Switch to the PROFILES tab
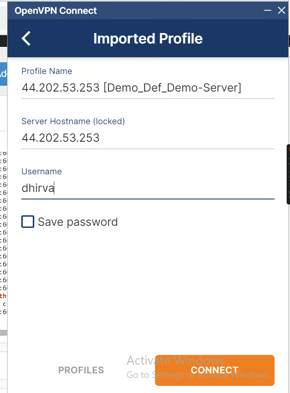 click(x=81, y=370)
